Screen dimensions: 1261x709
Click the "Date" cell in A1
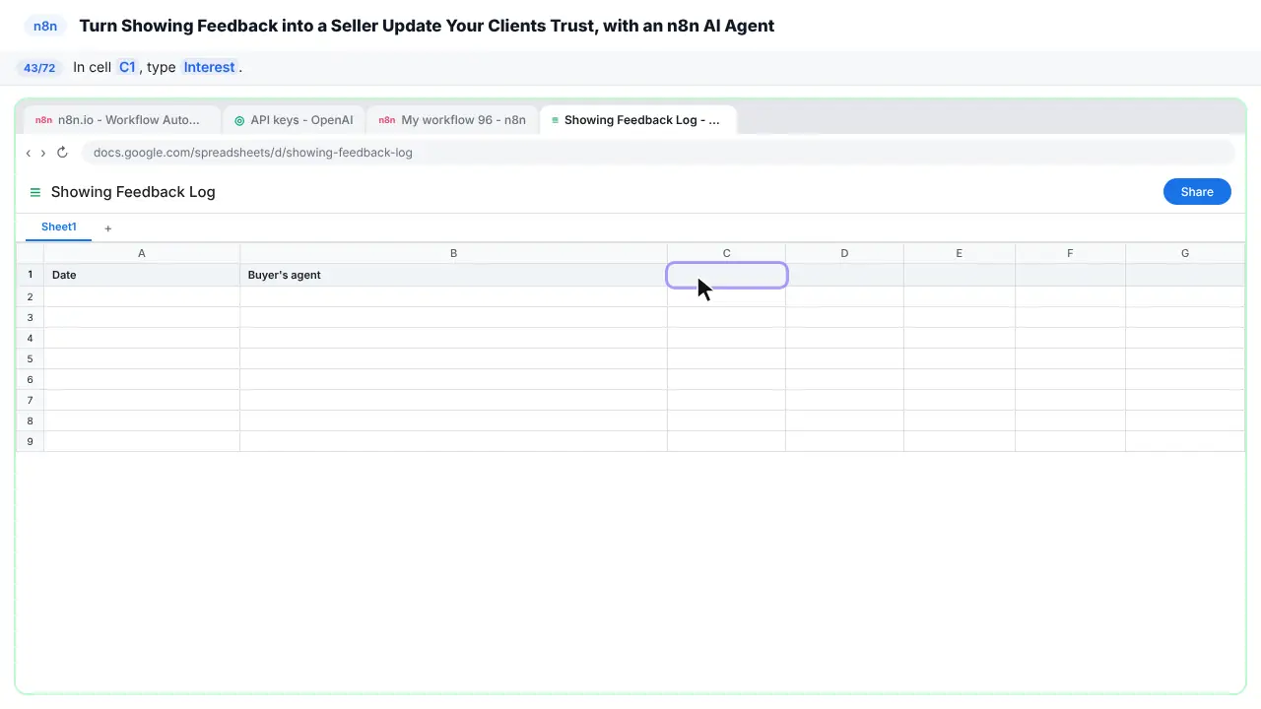[x=142, y=275]
